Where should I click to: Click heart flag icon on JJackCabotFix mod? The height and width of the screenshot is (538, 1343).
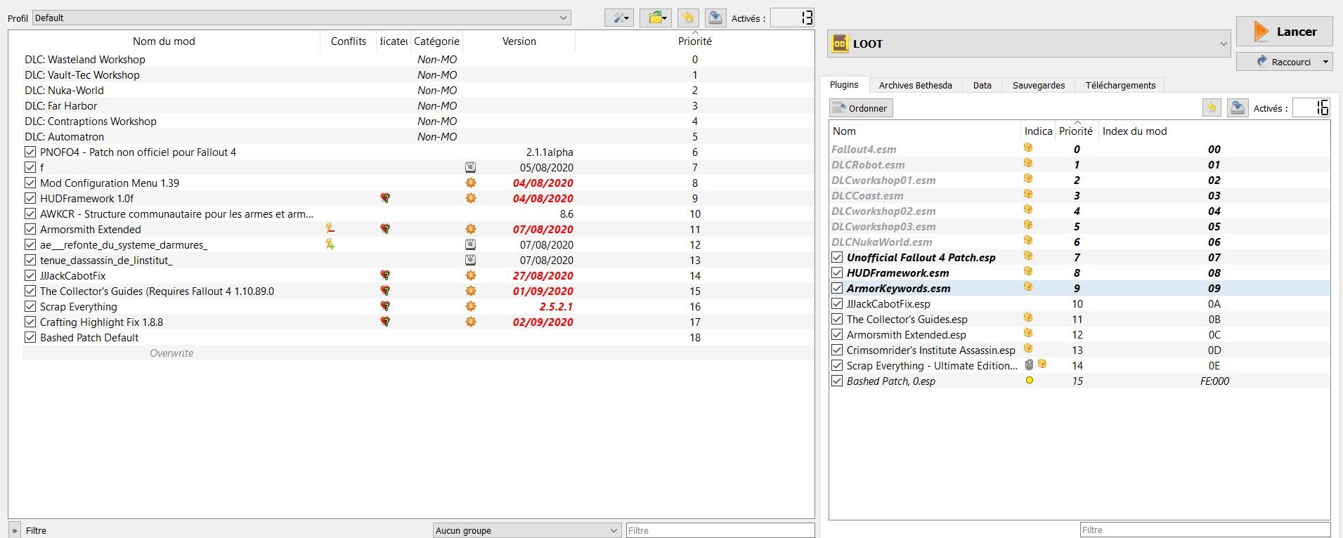385,275
